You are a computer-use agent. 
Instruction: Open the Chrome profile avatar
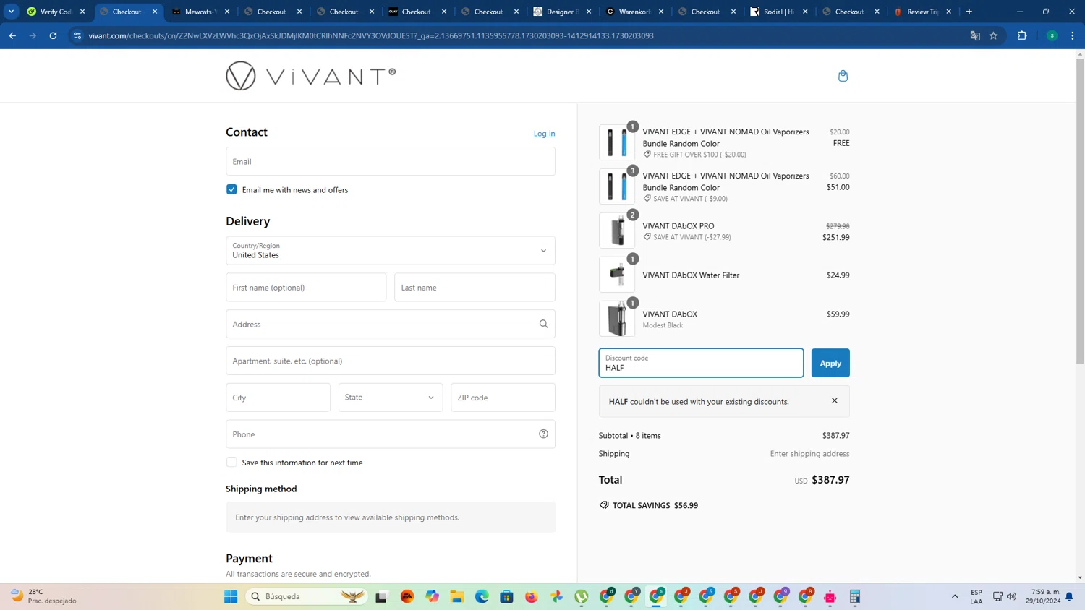click(1052, 35)
